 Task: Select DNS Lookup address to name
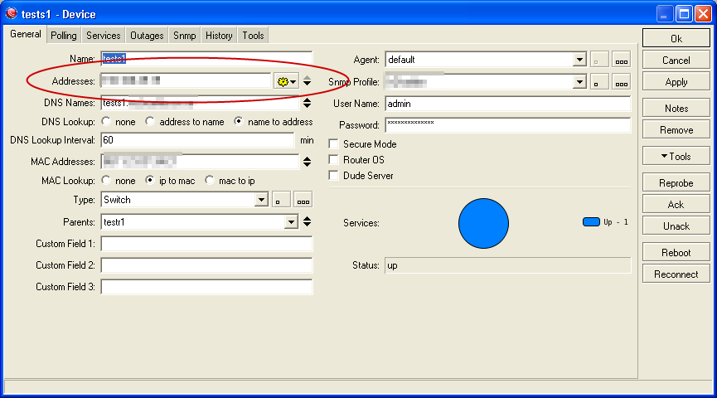(150, 121)
